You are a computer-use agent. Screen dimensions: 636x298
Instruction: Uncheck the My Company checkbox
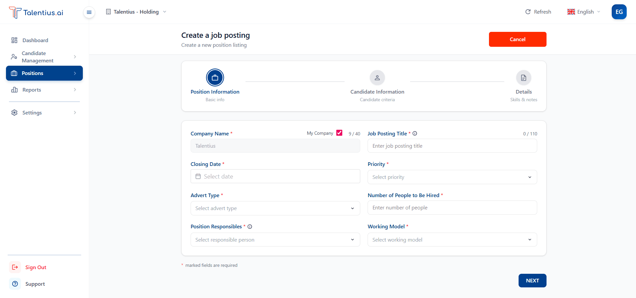tap(339, 133)
